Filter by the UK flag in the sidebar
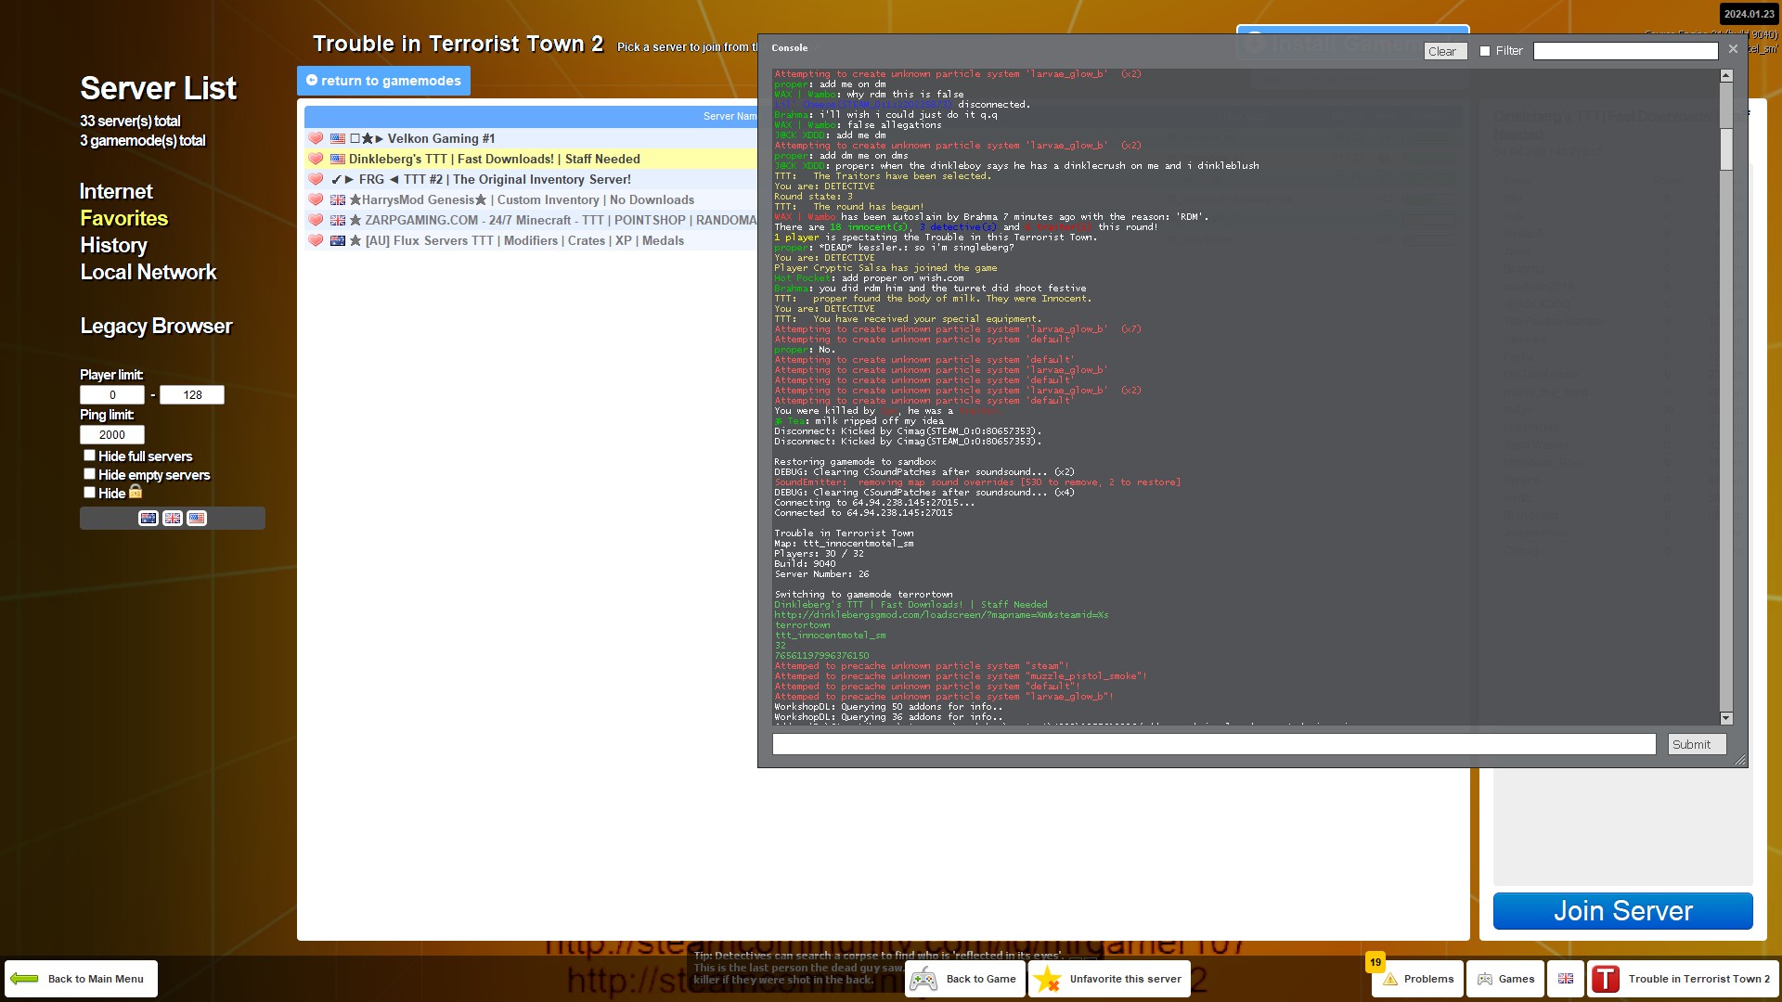The width and height of the screenshot is (1782, 1002). pos(173,519)
